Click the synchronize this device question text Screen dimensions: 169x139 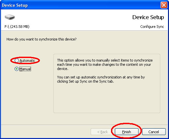pos(41,39)
